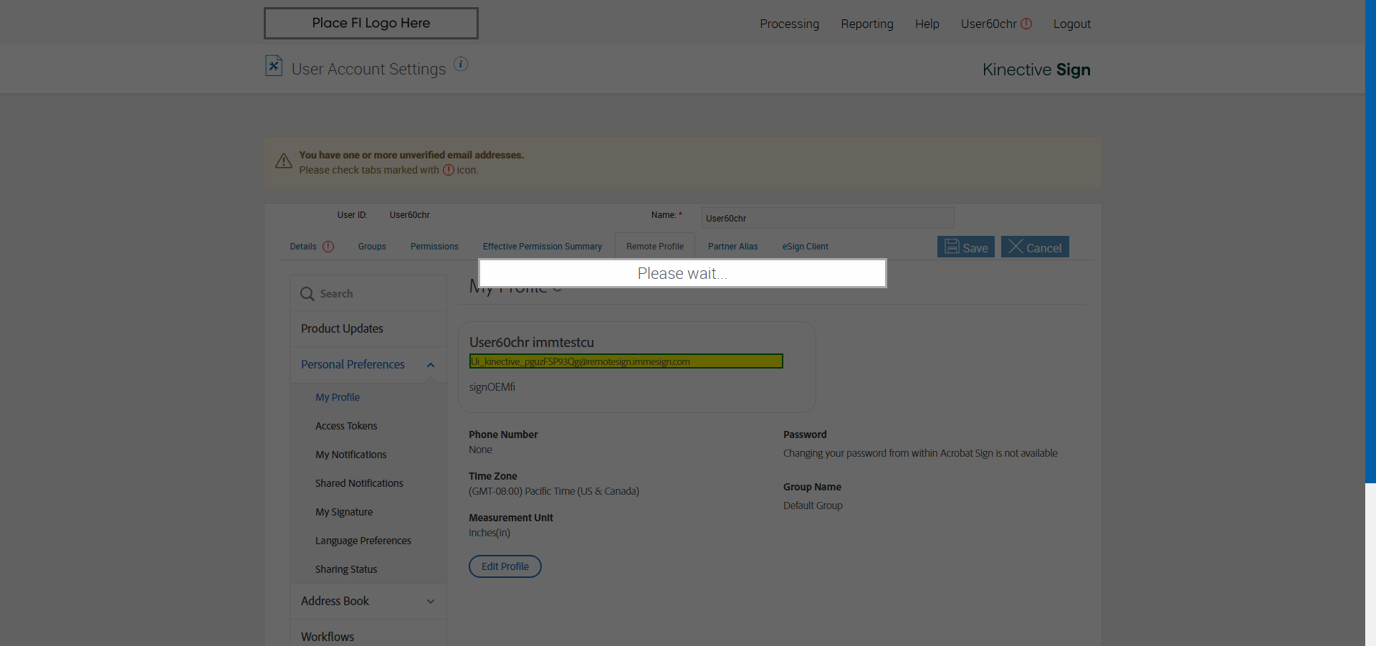Click the Edit Profile button

point(505,566)
